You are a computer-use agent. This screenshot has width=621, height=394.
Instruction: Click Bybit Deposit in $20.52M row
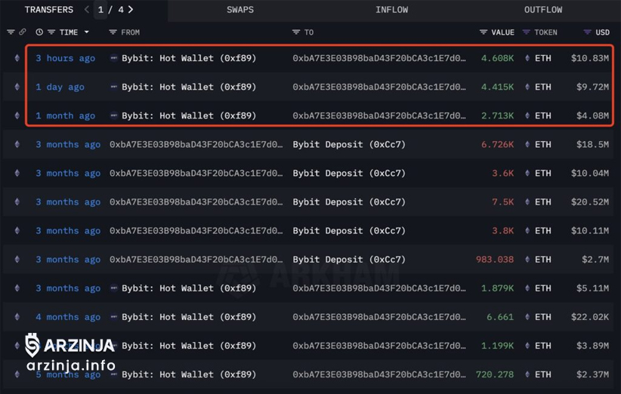[349, 202]
